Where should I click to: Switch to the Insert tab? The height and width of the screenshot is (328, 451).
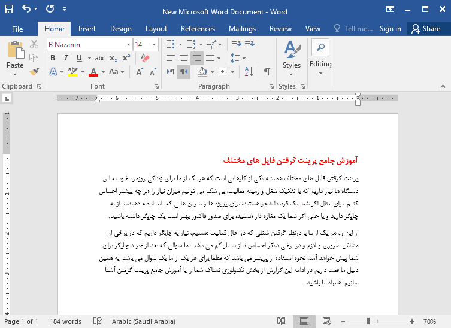87,29
